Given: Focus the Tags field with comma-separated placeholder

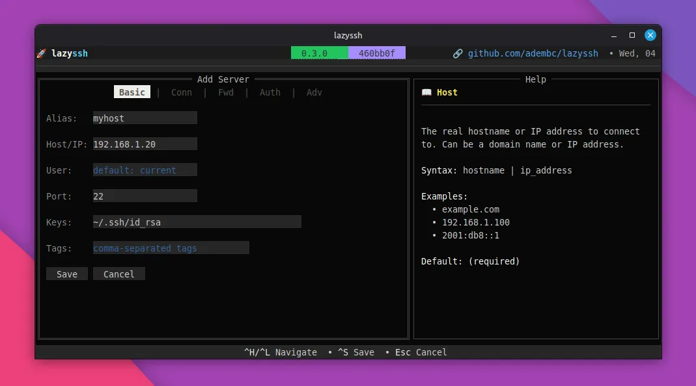Looking at the screenshot, I should pos(171,248).
